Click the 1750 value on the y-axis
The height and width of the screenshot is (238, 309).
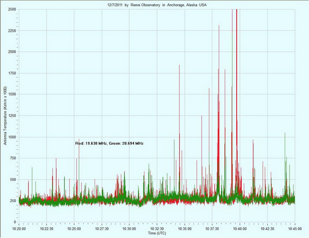pyautogui.click(x=12, y=73)
